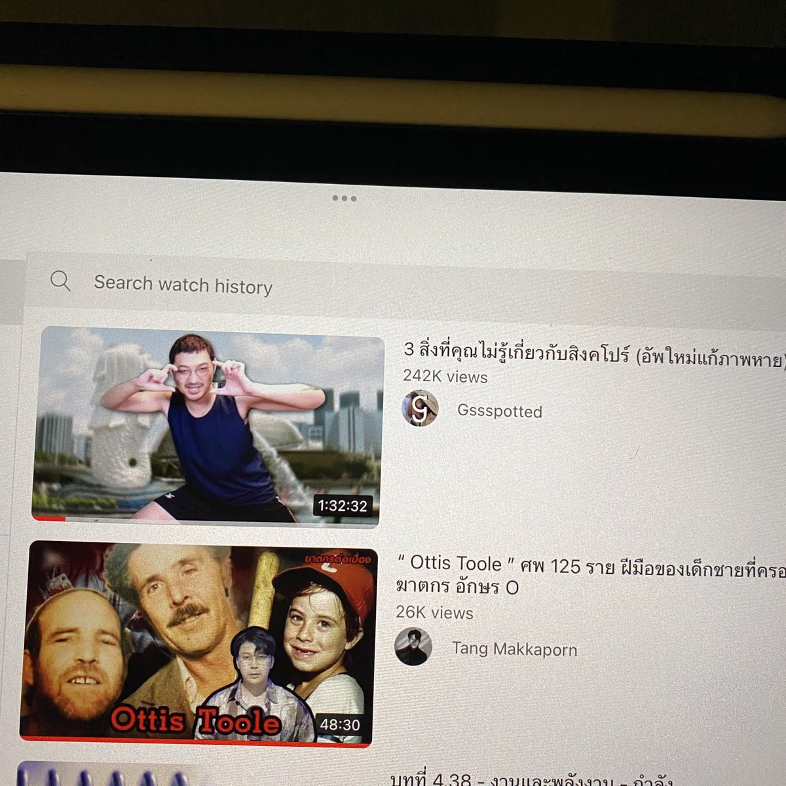This screenshot has width=786, height=786.
Task: Click red watch-progress bar under Singapore video
Action: (48, 518)
